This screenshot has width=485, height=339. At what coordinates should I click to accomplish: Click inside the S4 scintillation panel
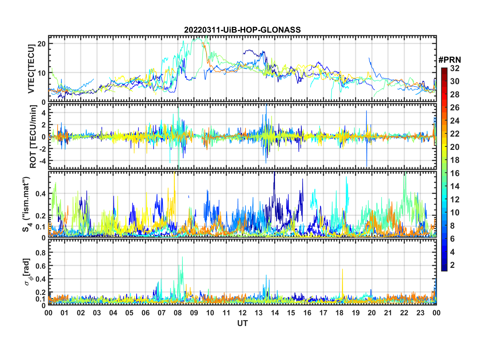click(x=242, y=204)
